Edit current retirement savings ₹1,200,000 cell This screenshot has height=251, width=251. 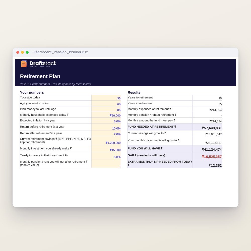(x=106, y=141)
